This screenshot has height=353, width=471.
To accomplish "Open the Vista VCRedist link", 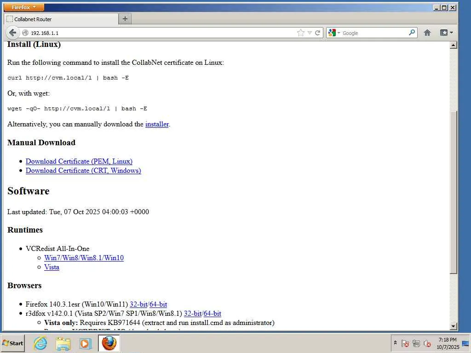I will pos(52,267).
